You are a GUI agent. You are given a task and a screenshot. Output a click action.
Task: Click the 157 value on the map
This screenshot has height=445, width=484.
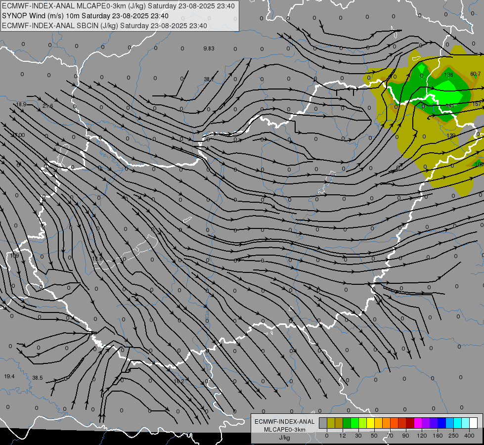(x=477, y=104)
